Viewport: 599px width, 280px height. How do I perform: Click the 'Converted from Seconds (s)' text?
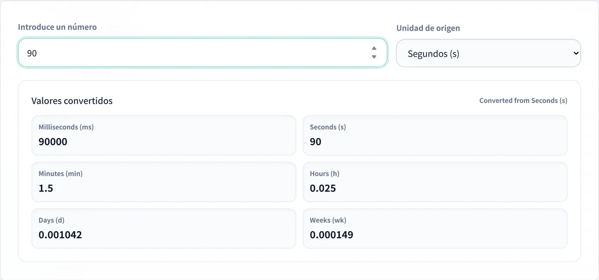[523, 101]
